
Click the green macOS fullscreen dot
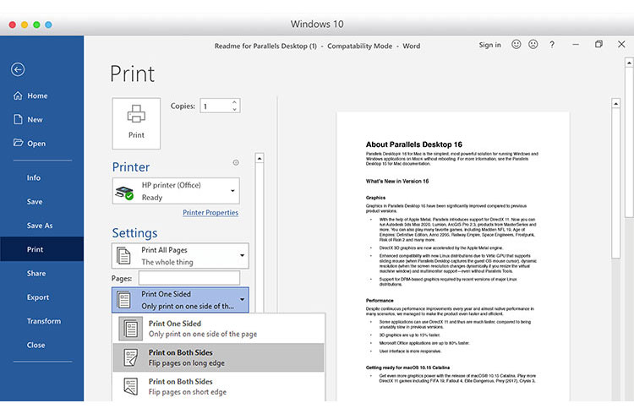[37, 25]
